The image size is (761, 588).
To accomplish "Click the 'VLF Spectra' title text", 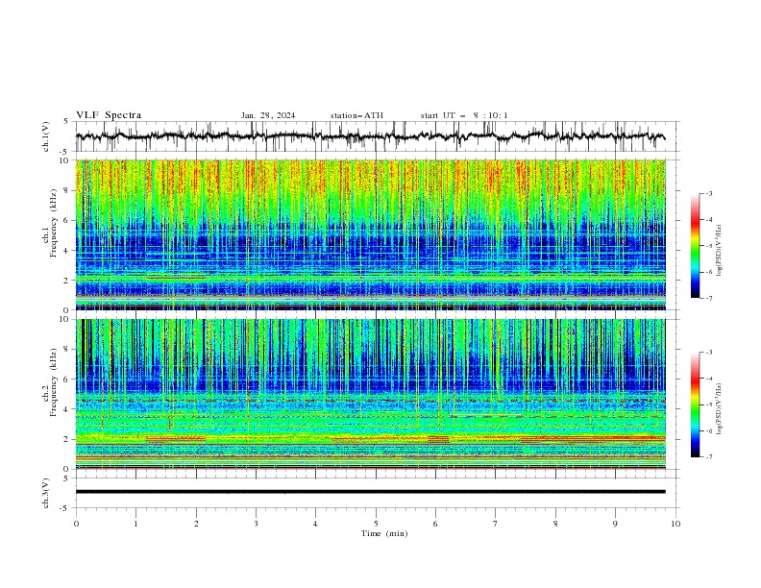I will click(109, 115).
